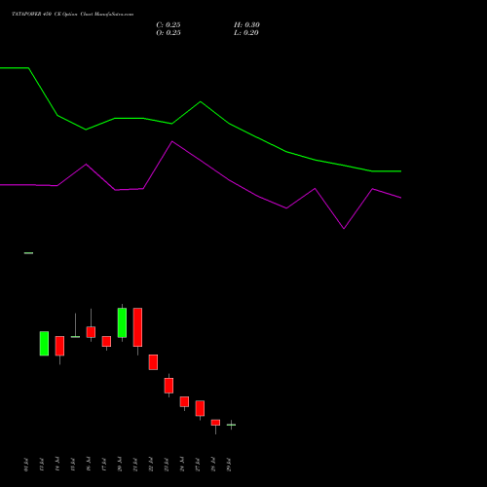
Task: Click the small red candle for 28 Jul
Action: pyautogui.click(x=215, y=423)
